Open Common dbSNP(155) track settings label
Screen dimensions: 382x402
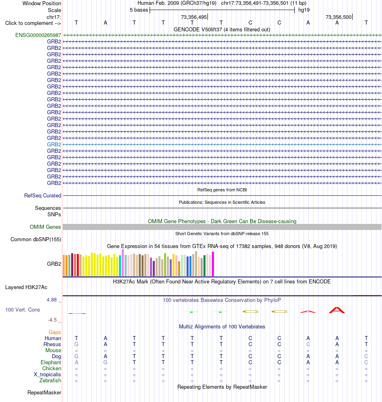[x=36, y=240]
